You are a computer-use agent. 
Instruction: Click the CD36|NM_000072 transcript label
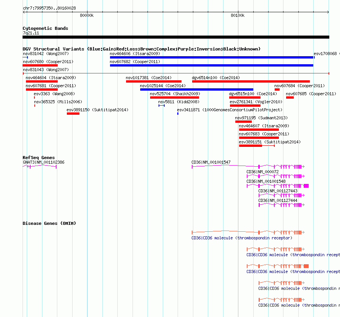[x=262, y=172]
